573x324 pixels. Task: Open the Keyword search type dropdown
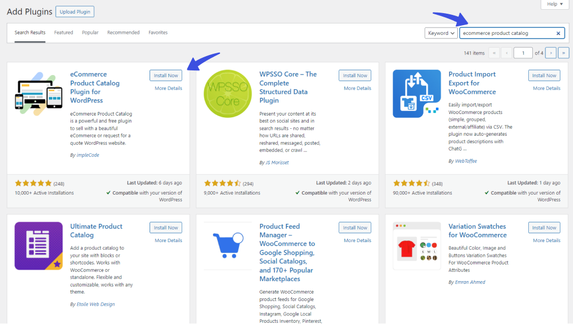coord(441,33)
